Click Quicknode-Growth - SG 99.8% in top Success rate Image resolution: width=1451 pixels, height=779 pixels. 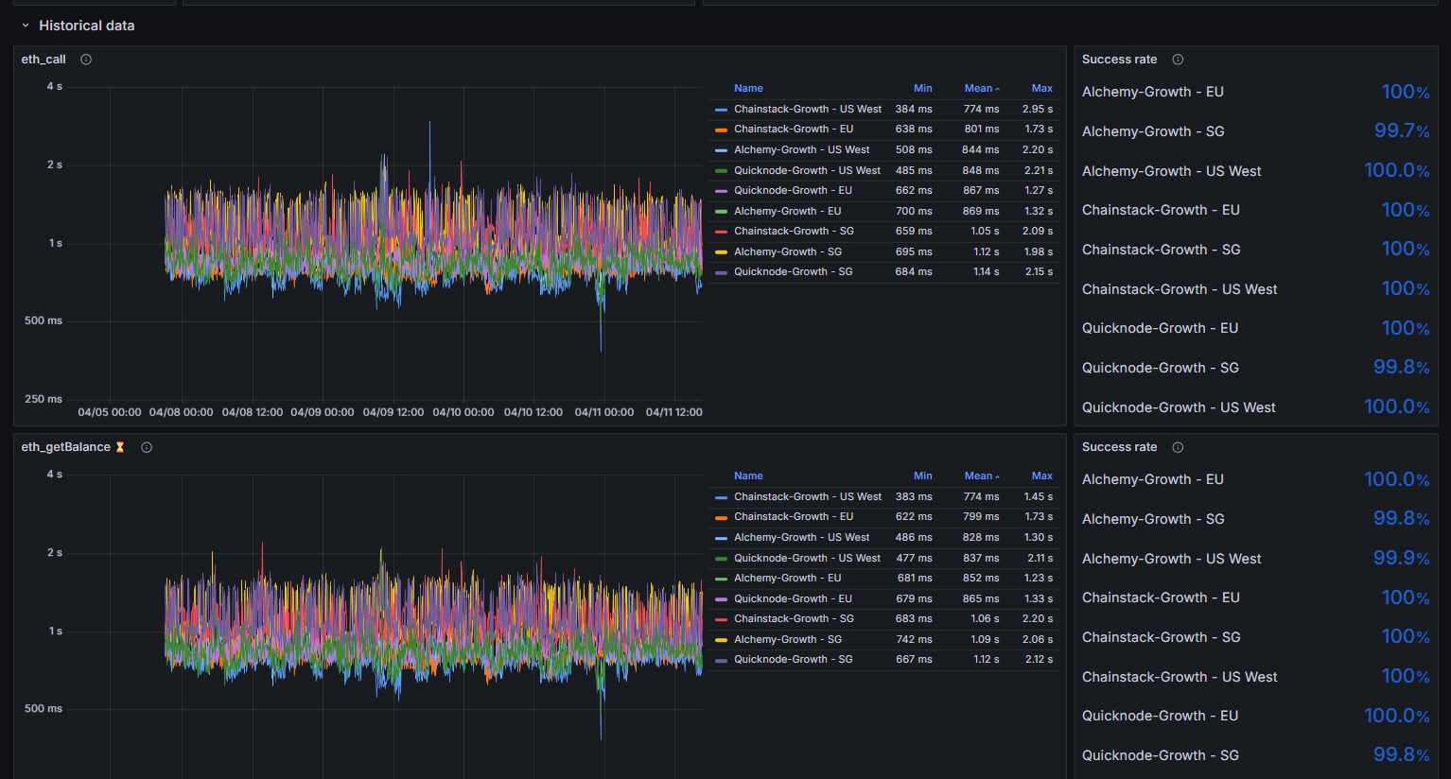(x=1402, y=367)
